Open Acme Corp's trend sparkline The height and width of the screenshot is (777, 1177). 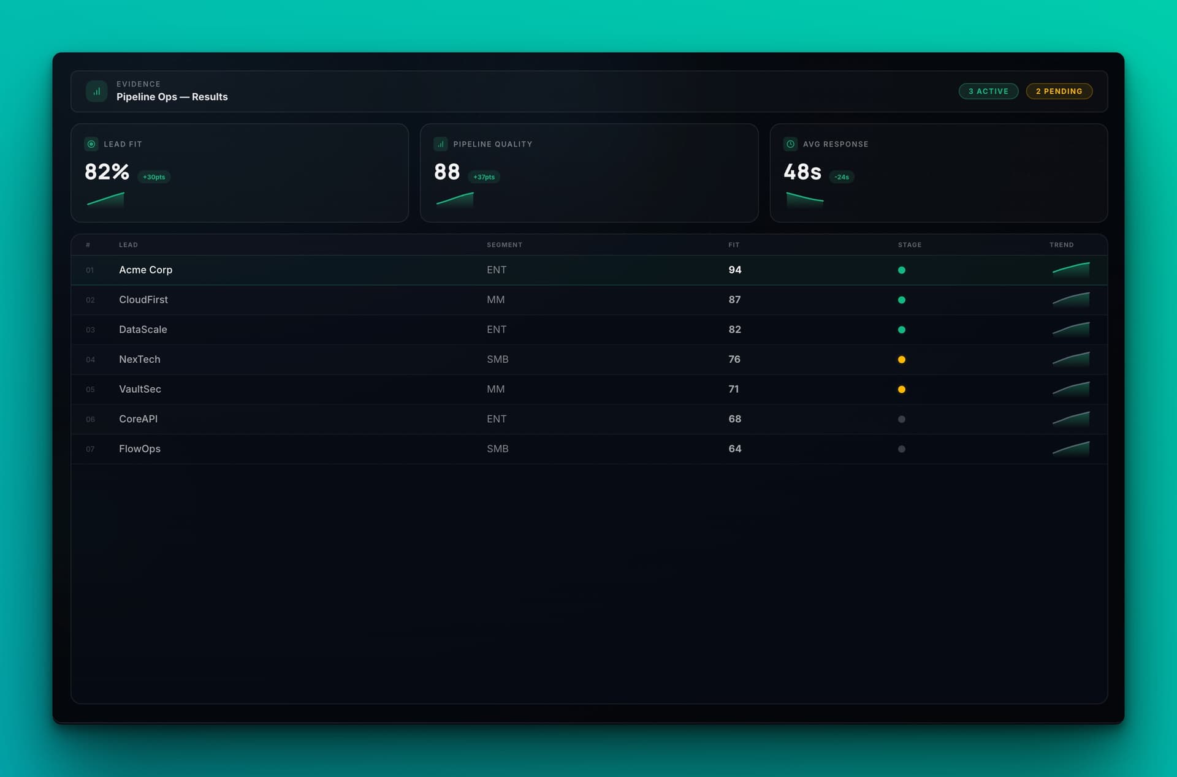[1070, 270]
